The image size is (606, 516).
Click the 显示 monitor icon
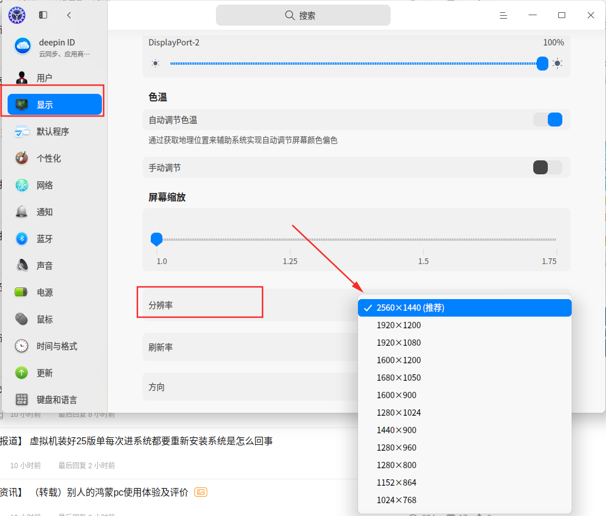[x=22, y=104]
